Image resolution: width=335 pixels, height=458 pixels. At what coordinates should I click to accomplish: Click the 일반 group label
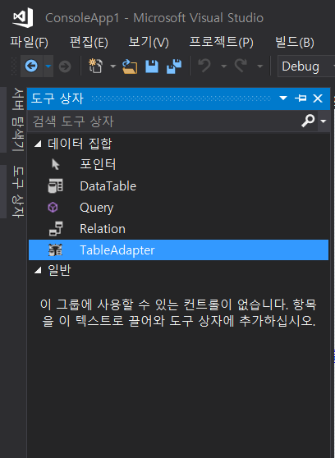(59, 270)
